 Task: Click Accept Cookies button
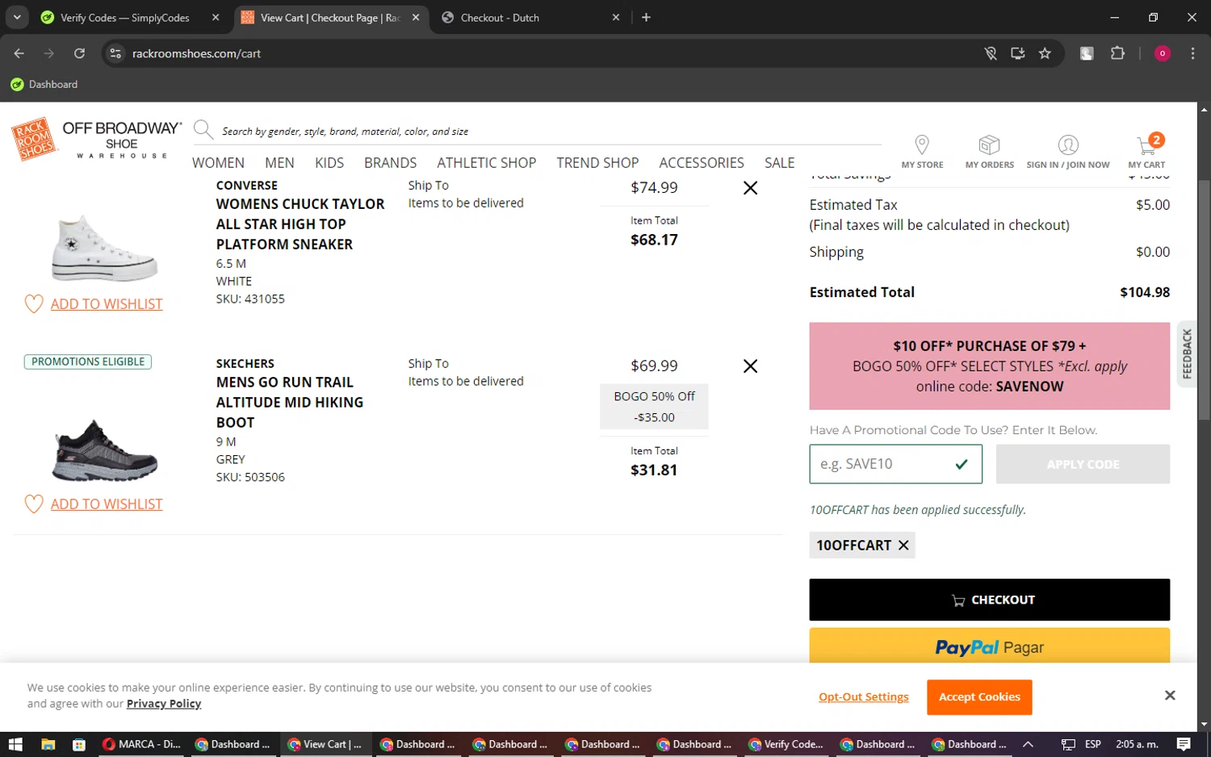pyautogui.click(x=979, y=697)
